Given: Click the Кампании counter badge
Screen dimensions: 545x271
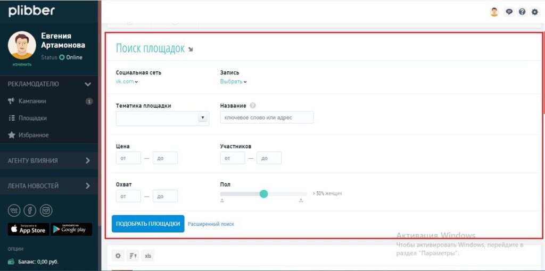Looking at the screenshot, I should tap(89, 101).
